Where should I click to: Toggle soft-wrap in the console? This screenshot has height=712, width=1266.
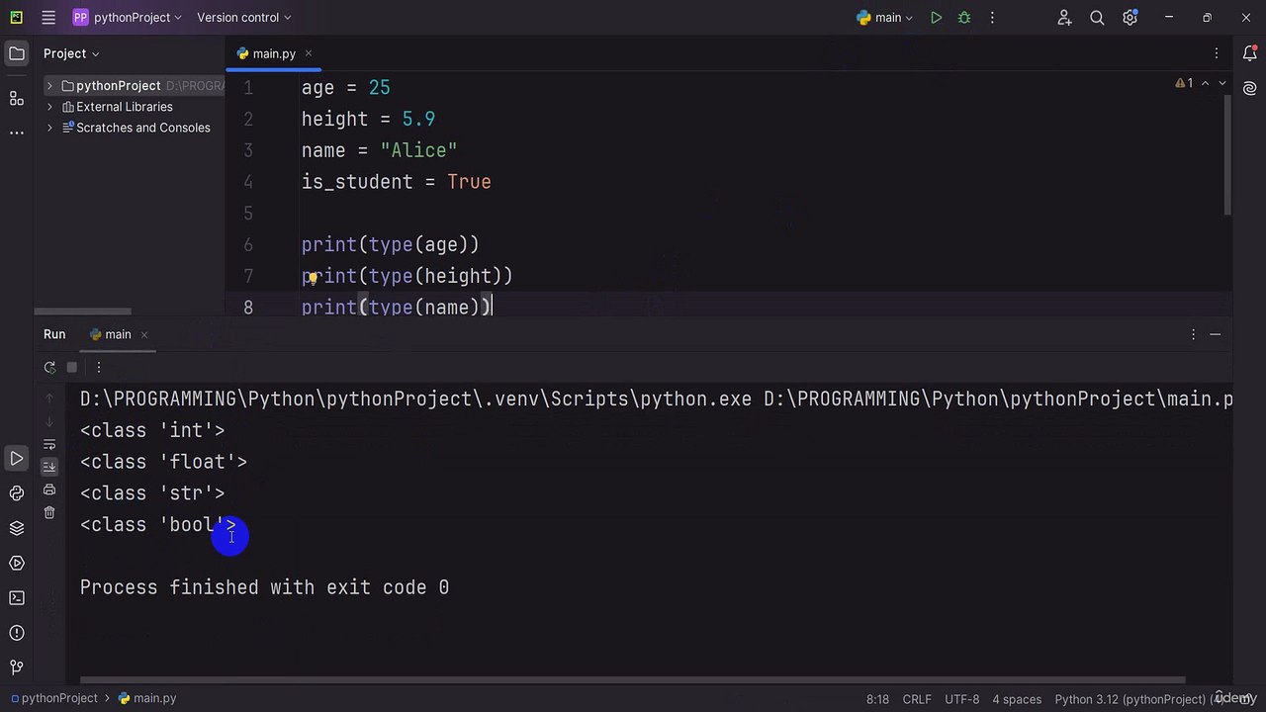point(49,444)
